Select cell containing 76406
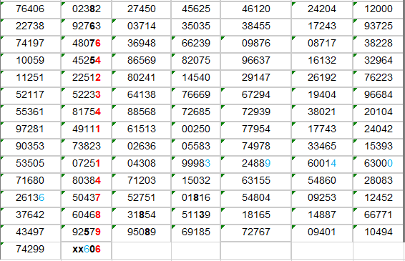The height and width of the screenshot is (261, 405). click(x=31, y=9)
